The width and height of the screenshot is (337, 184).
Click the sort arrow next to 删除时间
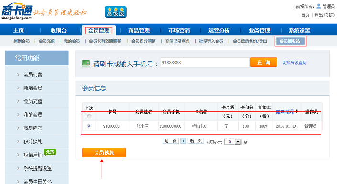(x=297, y=111)
